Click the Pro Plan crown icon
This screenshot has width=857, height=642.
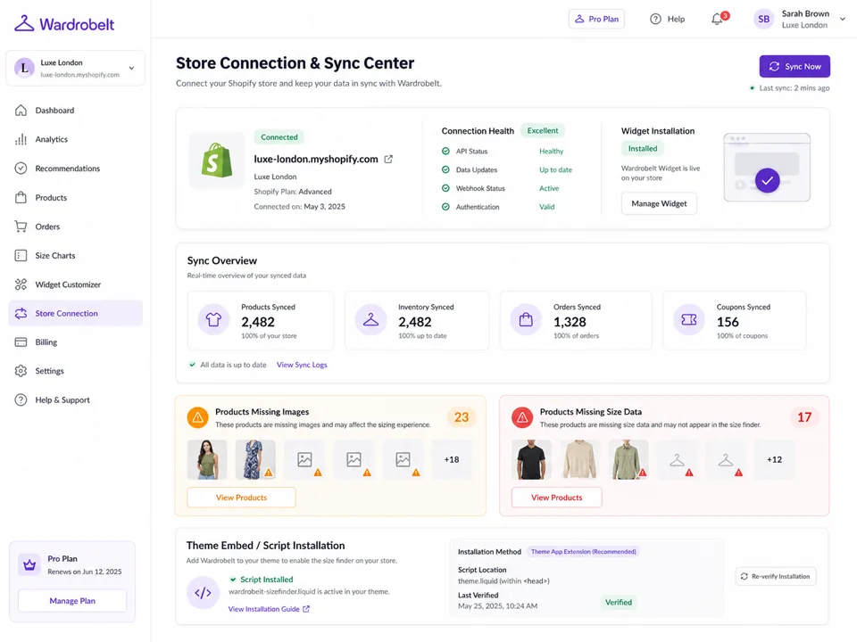coord(29,565)
